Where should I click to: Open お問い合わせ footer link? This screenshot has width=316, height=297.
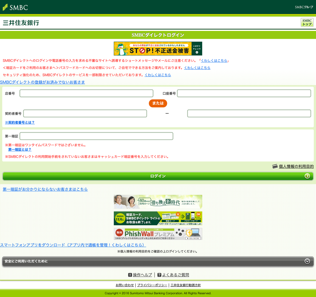point(125,285)
